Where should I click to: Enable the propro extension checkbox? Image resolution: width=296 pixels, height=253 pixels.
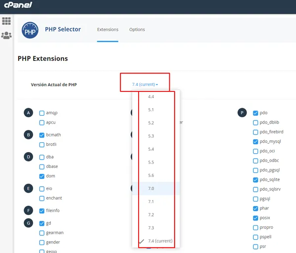click(256, 227)
